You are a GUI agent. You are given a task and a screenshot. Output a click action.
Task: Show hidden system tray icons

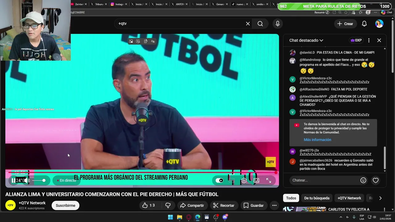point(341,217)
